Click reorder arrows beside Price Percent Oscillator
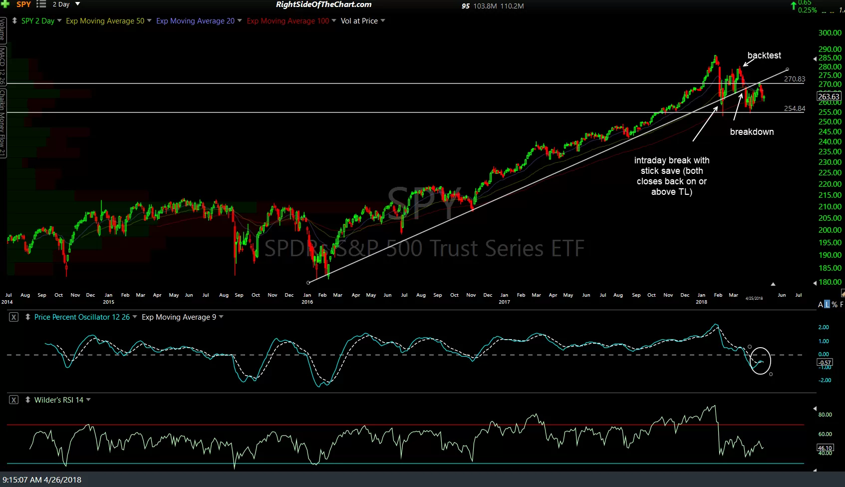Screen dimensions: 845x487 click(x=28, y=317)
